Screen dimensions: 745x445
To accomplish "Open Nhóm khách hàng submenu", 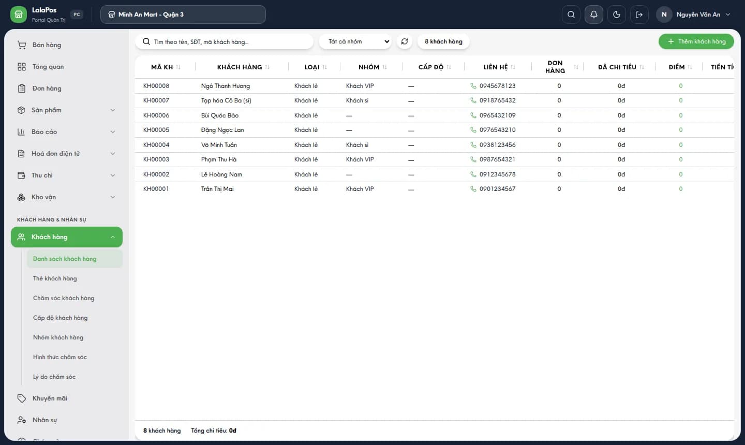I will pos(74,337).
